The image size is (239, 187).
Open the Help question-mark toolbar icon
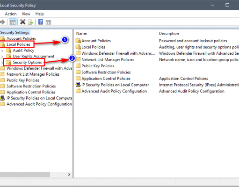coord(41,22)
